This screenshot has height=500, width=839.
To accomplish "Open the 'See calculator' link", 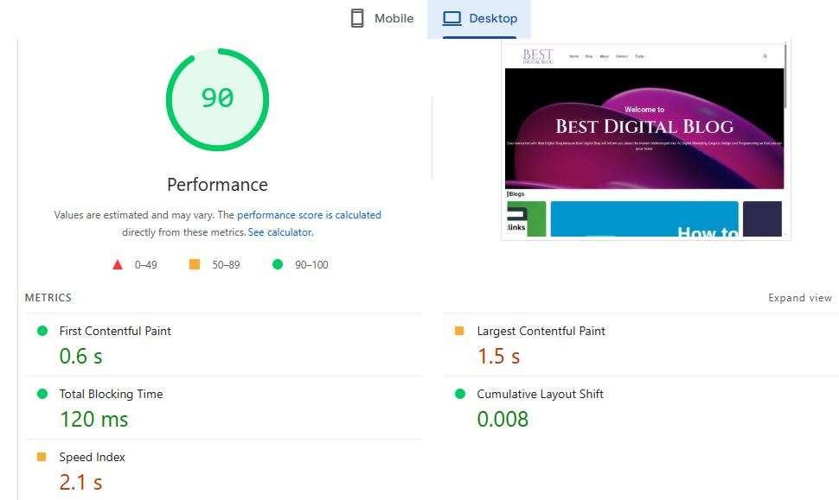I will coord(279,232).
